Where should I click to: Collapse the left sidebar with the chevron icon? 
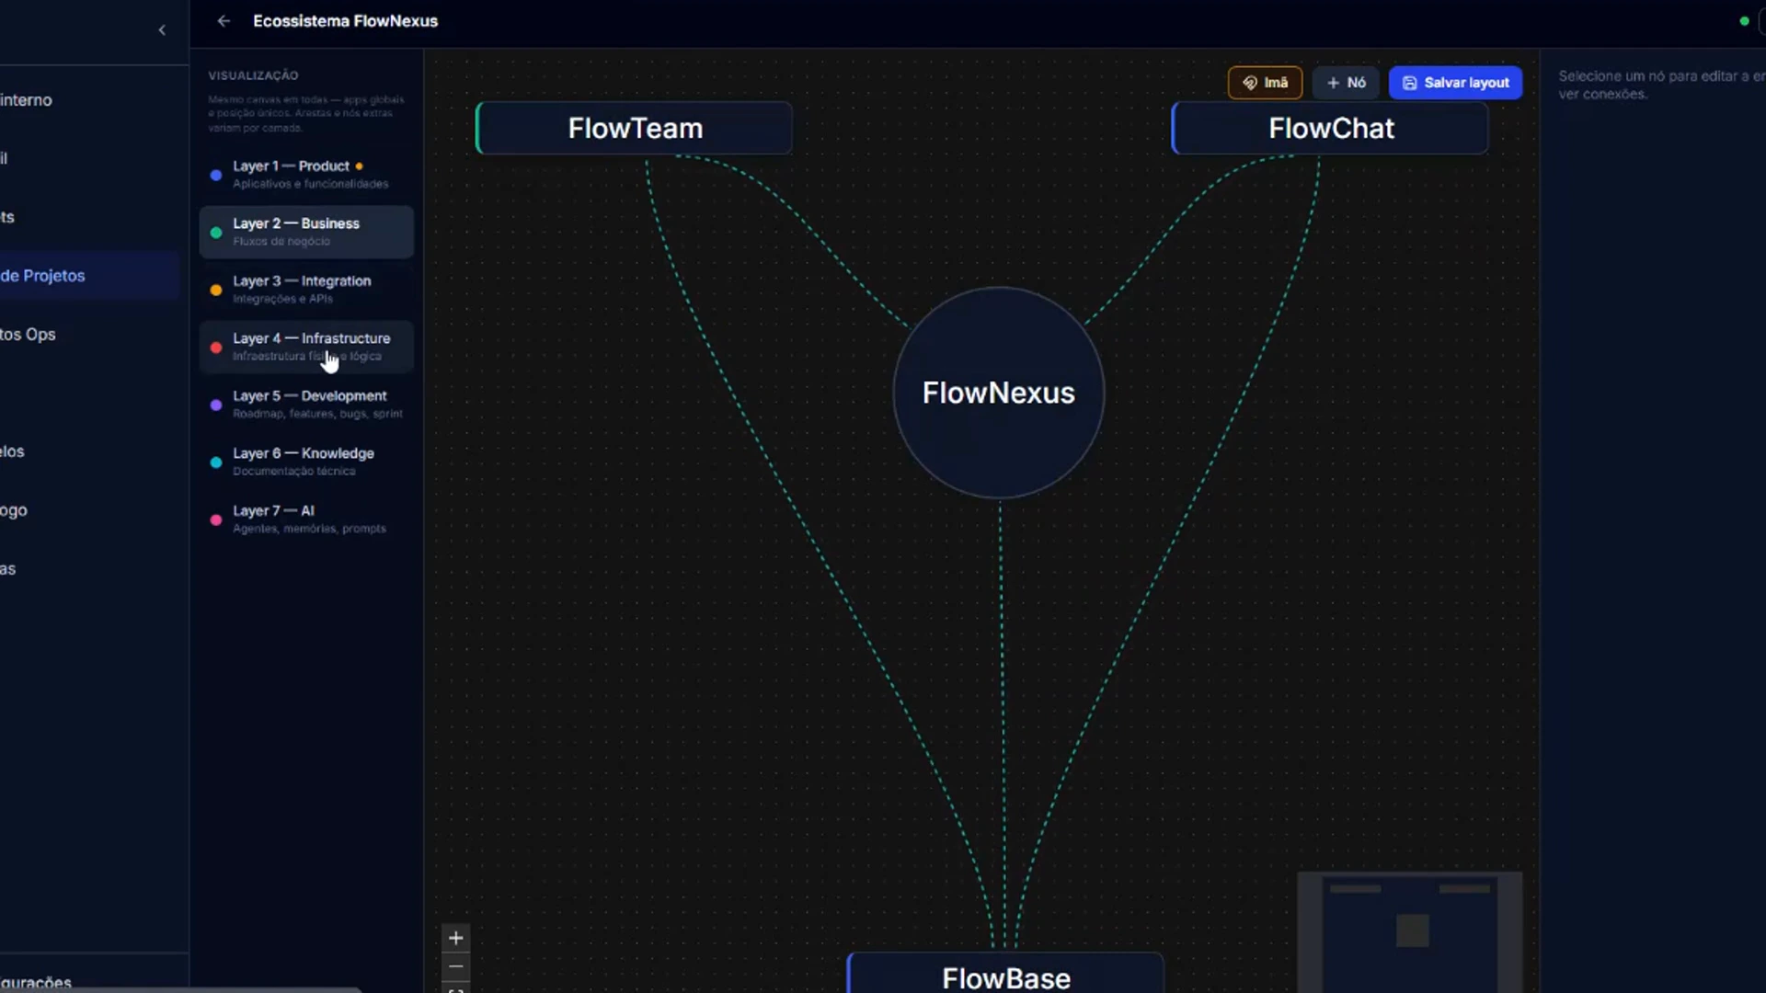(162, 30)
